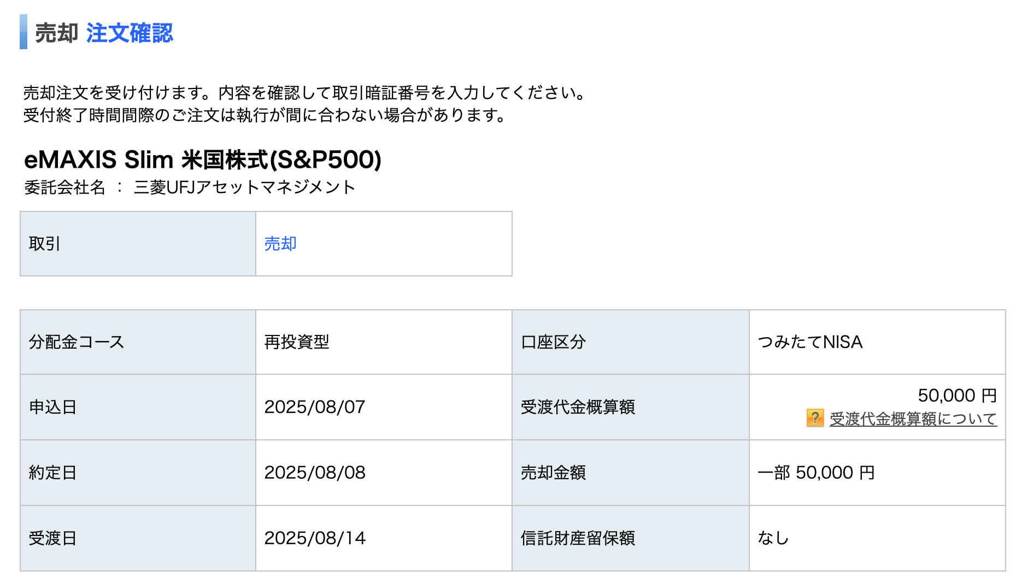Open the 受渡代金概算額について link
Screen dimensions: 1028x577
(x=913, y=419)
